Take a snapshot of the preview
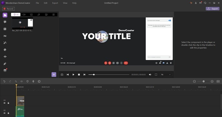 pyautogui.click(x=62, y=74)
